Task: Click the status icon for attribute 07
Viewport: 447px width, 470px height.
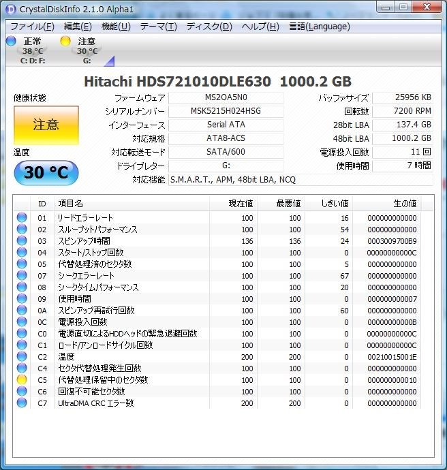Action: [x=22, y=275]
